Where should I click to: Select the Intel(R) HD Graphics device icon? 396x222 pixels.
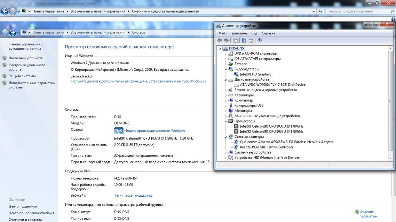(236, 74)
